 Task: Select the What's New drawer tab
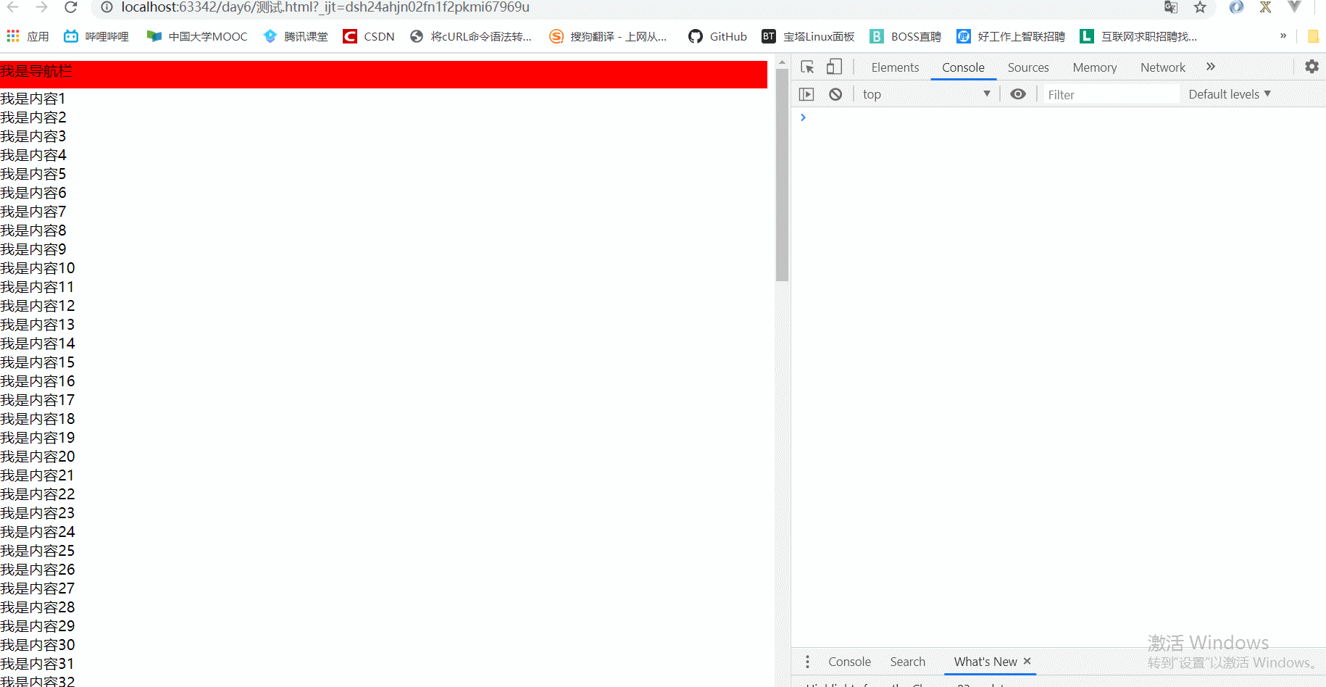click(x=985, y=662)
